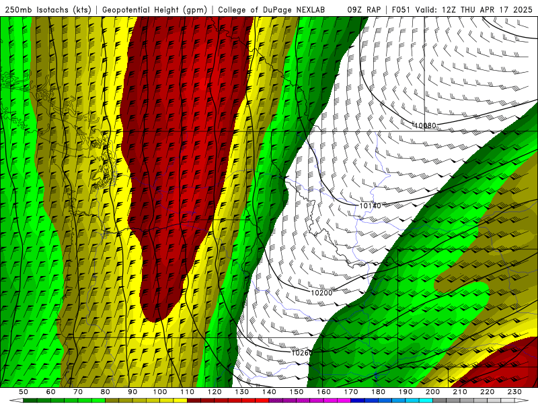The image size is (538, 404).
Task: Click the 50 value on the color scale
Action: click(24, 392)
